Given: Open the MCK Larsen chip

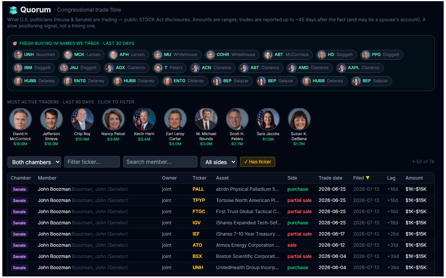Looking at the screenshot, I should 83,54.
